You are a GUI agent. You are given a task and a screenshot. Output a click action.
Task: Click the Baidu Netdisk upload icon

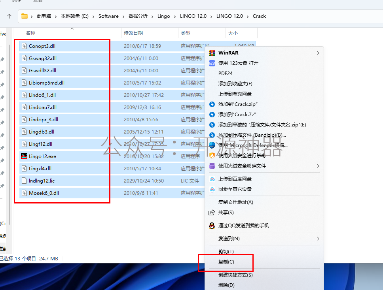212,179
